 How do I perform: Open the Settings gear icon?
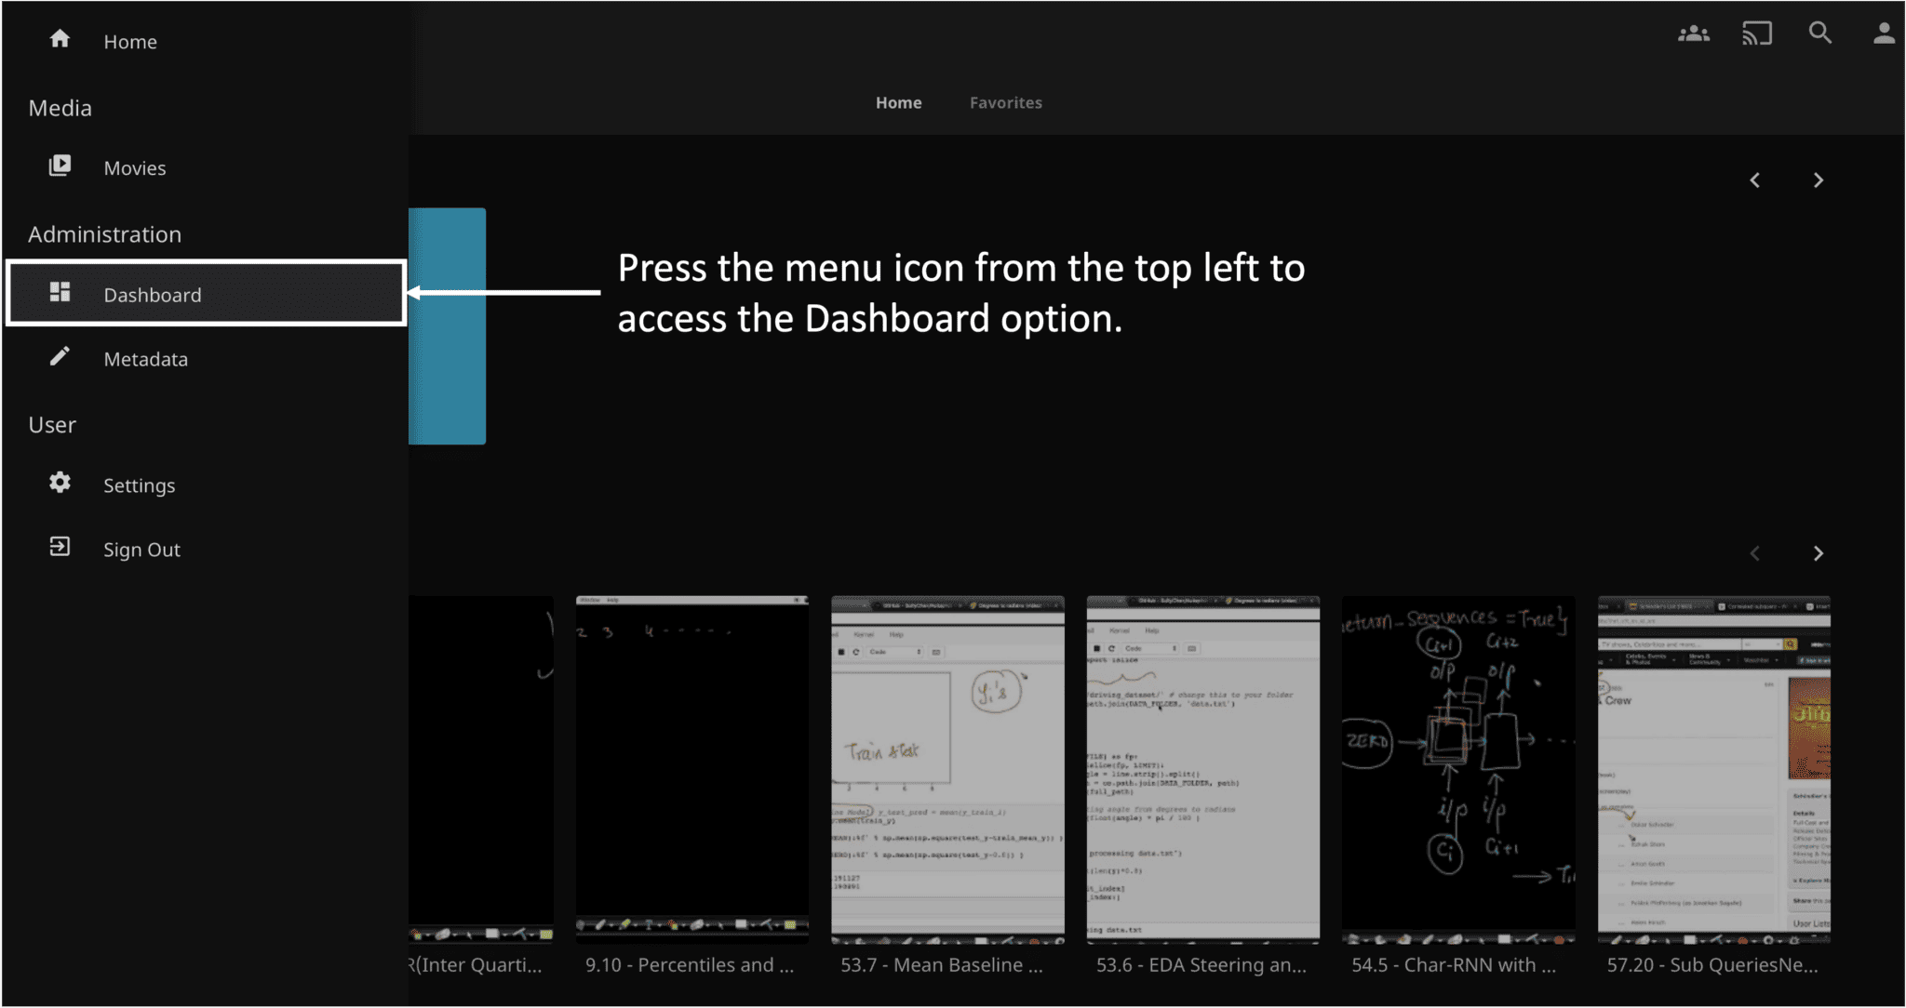pos(60,483)
